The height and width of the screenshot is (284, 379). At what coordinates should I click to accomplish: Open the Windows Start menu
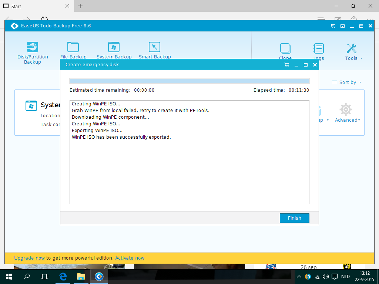coord(9,277)
